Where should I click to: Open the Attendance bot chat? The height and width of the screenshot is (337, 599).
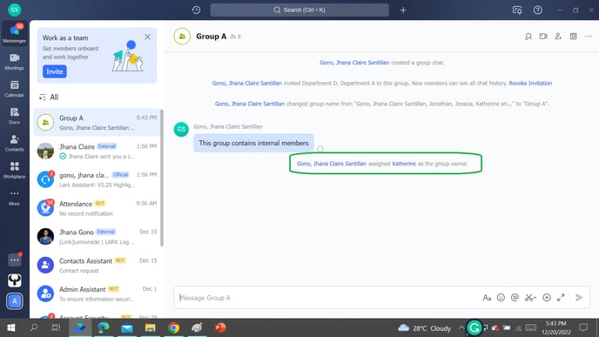[97, 208]
